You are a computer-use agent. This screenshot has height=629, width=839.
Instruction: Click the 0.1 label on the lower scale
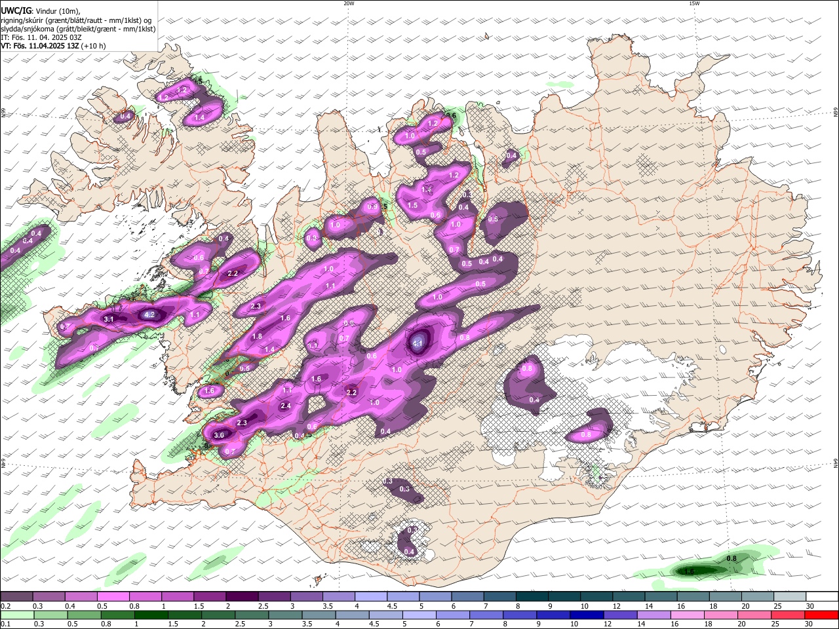point(5,624)
